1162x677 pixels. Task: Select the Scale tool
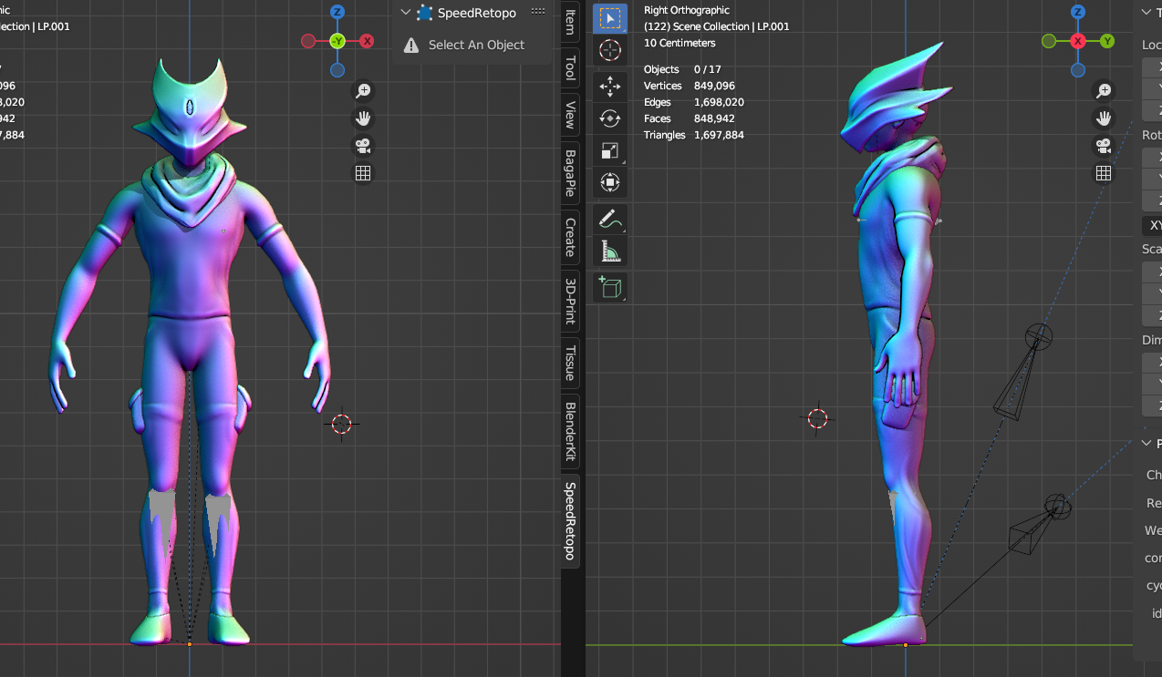[610, 151]
